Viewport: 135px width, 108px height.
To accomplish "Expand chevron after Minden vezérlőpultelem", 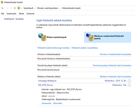I will (60, 8).
